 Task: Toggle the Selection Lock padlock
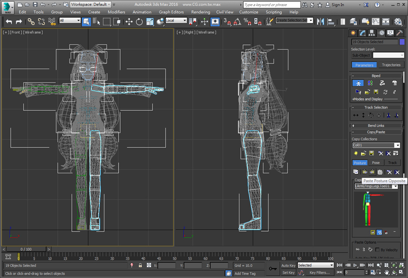[x=140, y=265]
